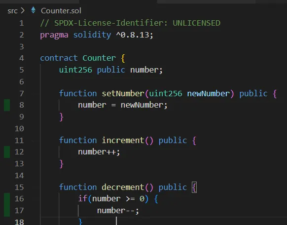Click line number 4 in the gutter
Screen dimensions: 287x225
(22, 58)
